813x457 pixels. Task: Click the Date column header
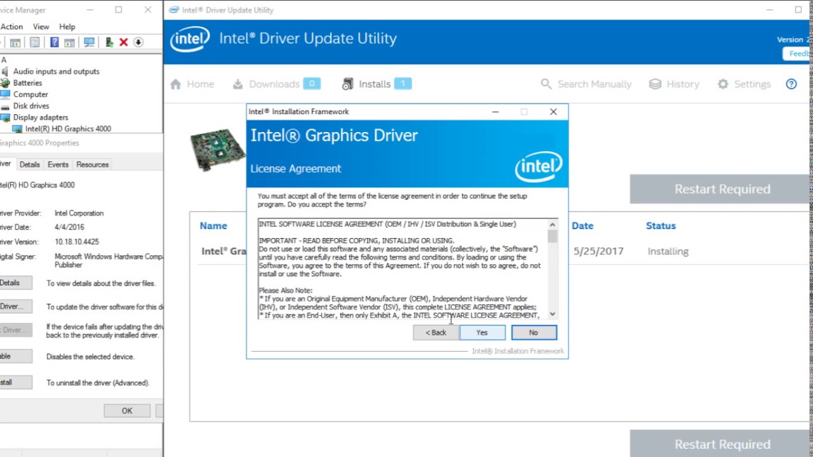tap(582, 226)
